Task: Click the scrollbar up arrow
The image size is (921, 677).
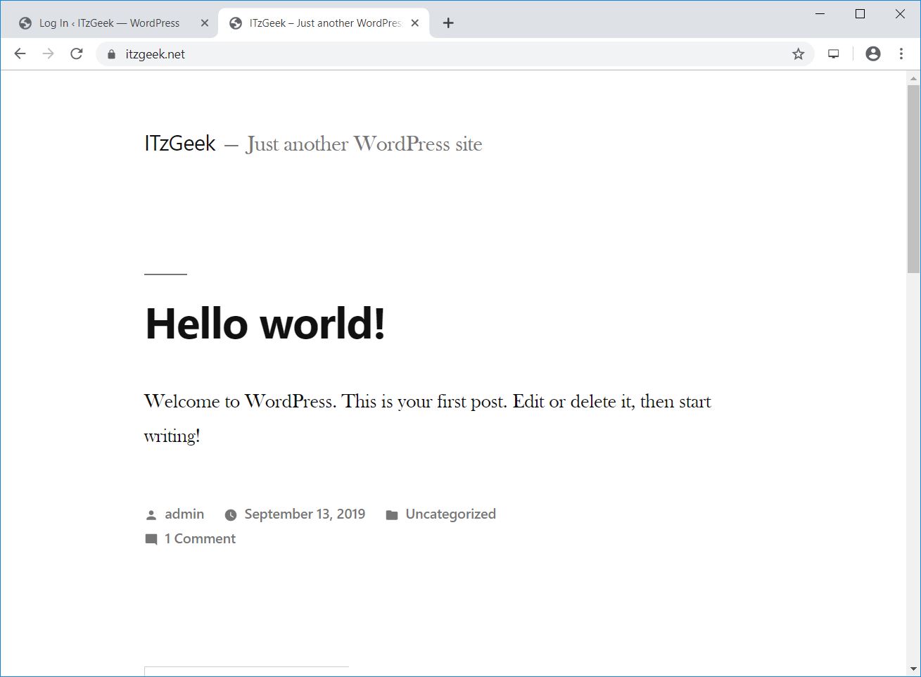Action: [913, 78]
